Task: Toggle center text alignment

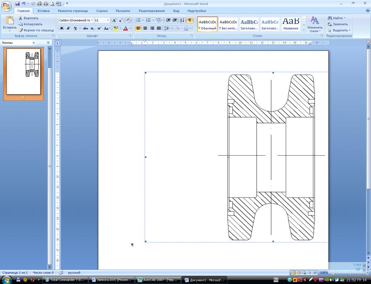Action: point(145,29)
